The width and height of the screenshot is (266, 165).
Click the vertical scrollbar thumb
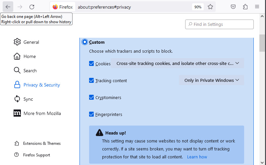pyautogui.click(x=262, y=43)
